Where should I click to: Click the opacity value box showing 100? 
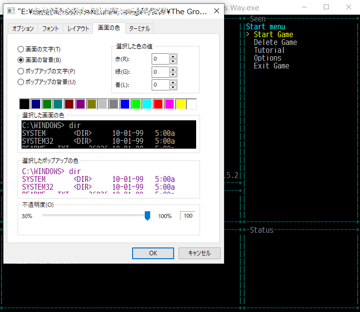coord(188,216)
